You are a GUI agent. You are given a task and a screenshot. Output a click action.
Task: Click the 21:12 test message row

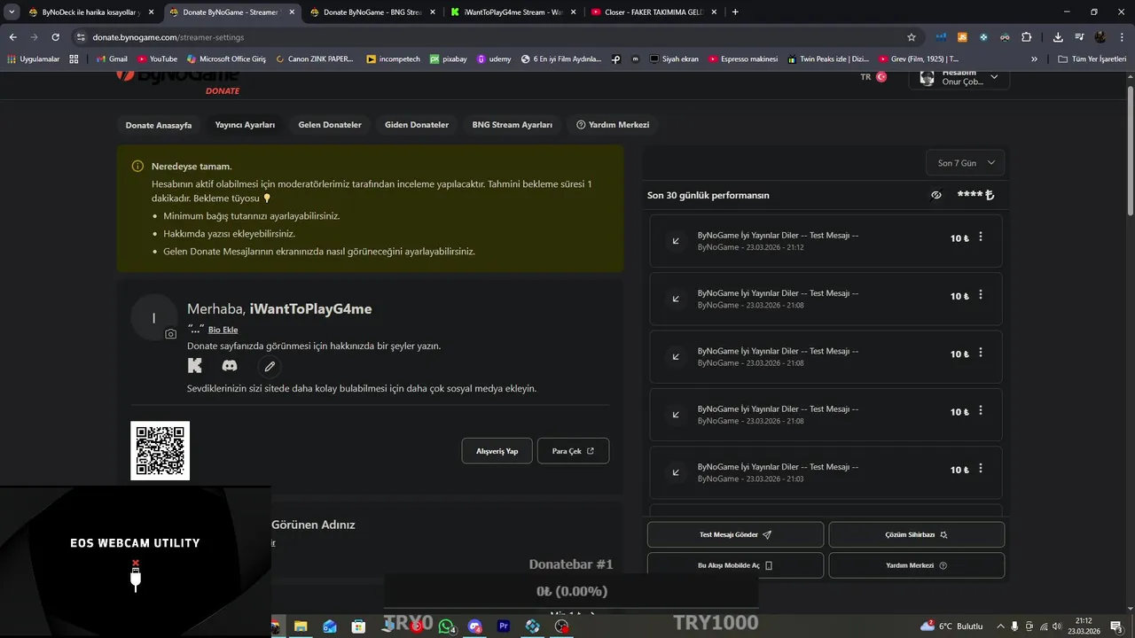pos(826,241)
